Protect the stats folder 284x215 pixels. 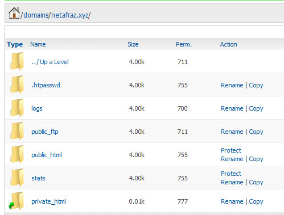point(231,174)
